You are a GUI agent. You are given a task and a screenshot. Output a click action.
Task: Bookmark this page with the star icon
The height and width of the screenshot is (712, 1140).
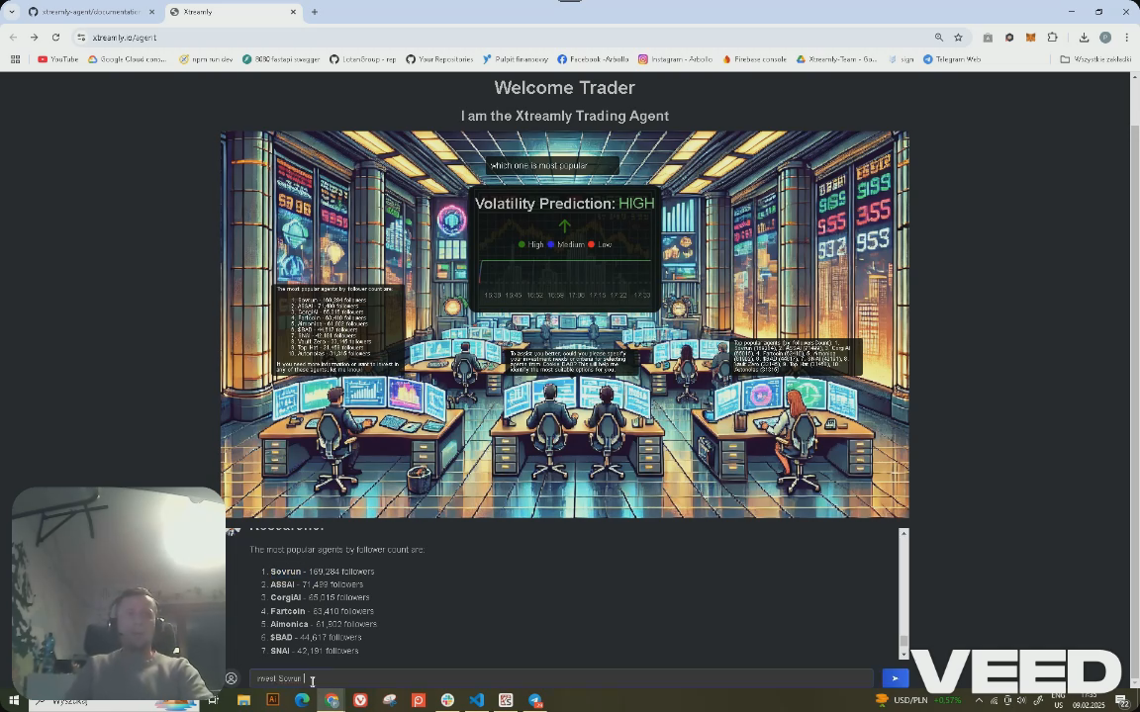click(x=958, y=37)
